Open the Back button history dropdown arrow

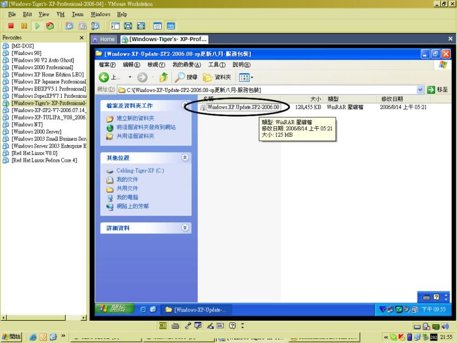130,77
